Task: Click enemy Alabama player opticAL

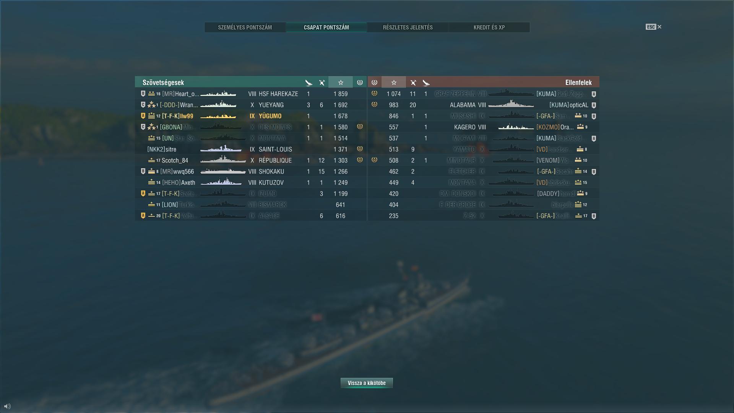Action: point(569,105)
